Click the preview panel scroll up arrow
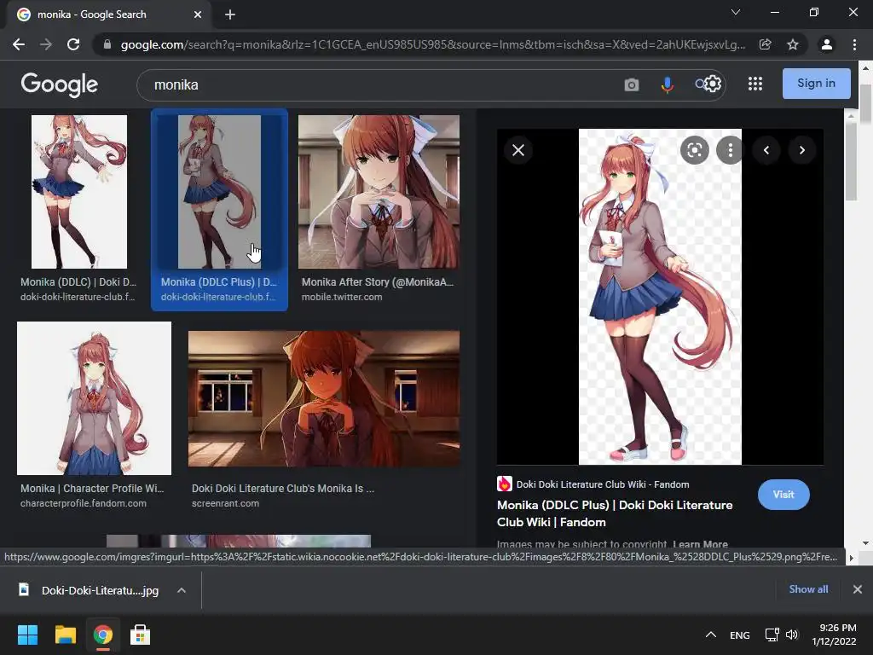 [851, 116]
